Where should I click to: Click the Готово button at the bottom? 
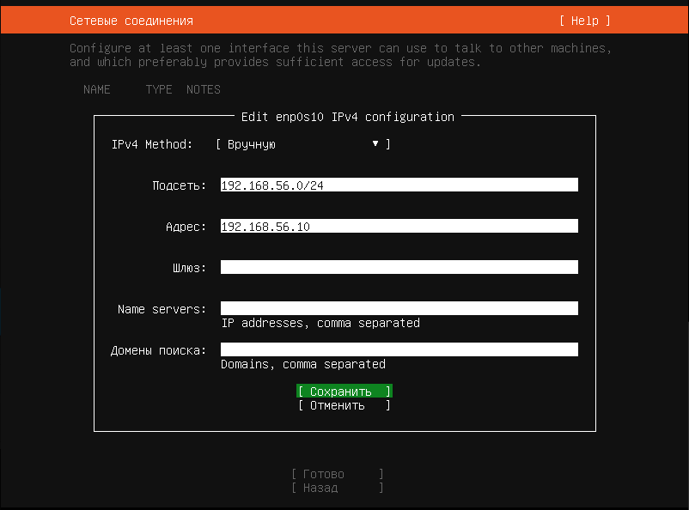click(x=338, y=474)
